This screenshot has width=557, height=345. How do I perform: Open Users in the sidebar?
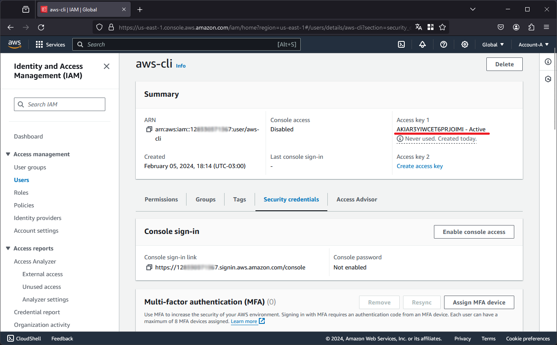coord(22,180)
